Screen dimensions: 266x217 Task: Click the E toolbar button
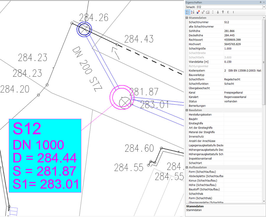pos(228,12)
